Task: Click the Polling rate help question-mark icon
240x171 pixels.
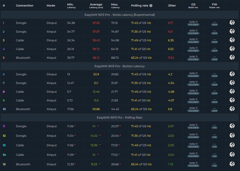Action: (151, 6)
